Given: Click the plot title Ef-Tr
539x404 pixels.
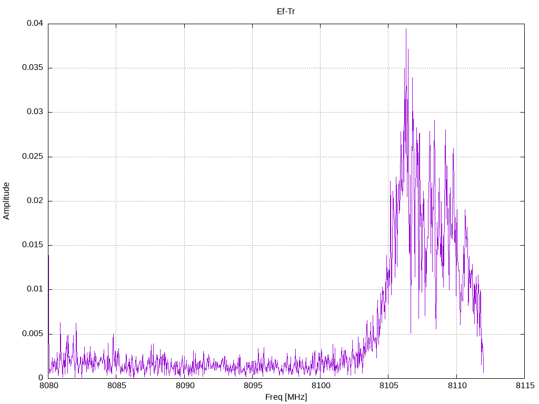Looking at the screenshot, I should pyautogui.click(x=286, y=12).
